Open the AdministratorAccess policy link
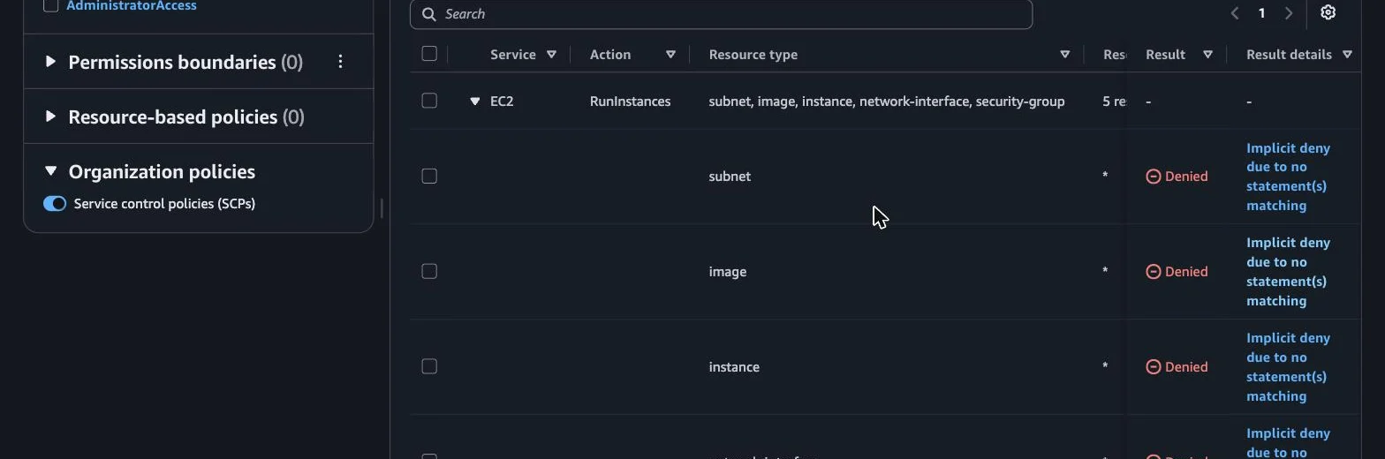Screen dimensions: 1385x459 132,6
